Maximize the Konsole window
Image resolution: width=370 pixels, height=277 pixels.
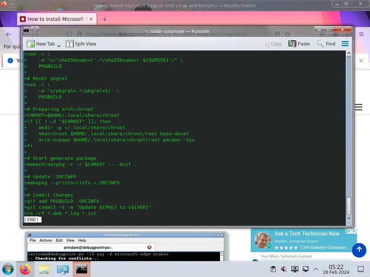[x=328, y=30]
